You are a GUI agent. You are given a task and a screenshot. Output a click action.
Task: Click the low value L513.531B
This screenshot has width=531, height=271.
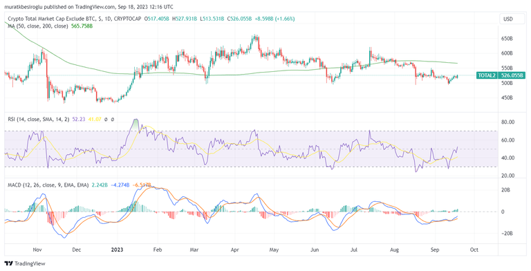pos(212,19)
